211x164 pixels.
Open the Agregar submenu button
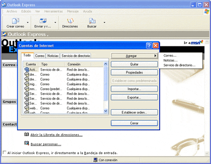point(134,56)
